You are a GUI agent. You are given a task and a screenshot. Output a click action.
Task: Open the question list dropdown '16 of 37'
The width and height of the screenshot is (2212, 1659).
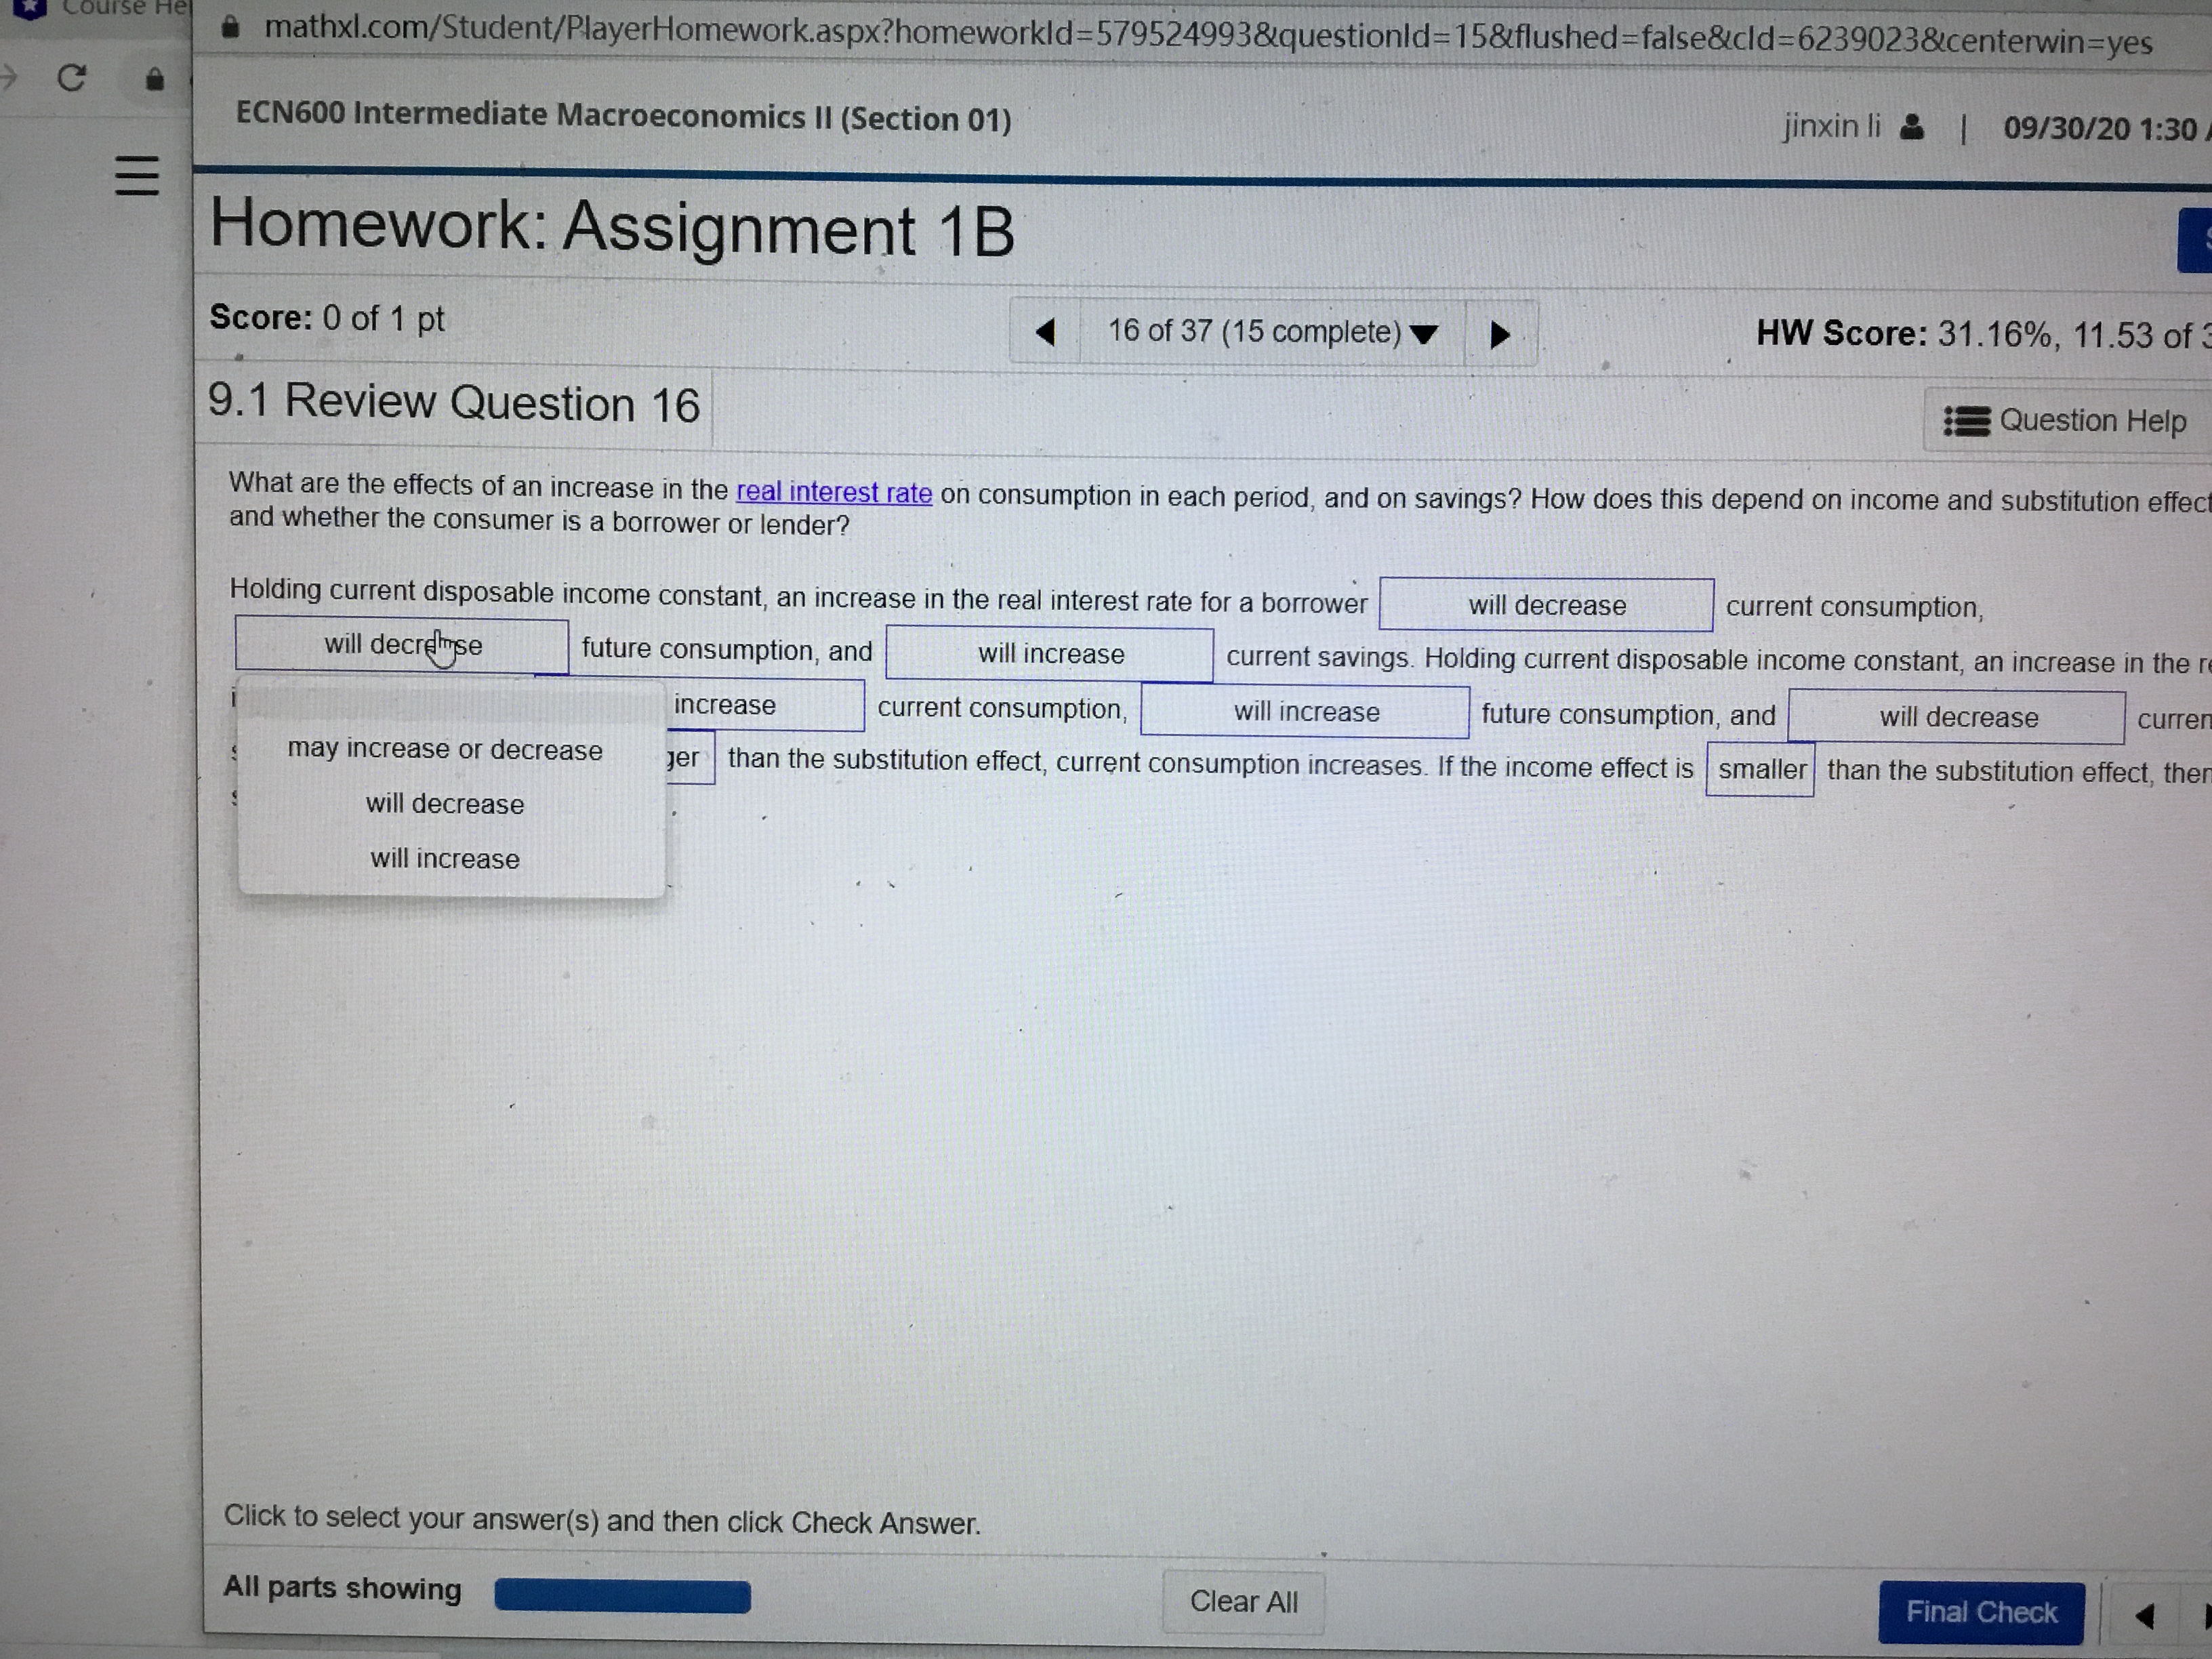click(1272, 332)
